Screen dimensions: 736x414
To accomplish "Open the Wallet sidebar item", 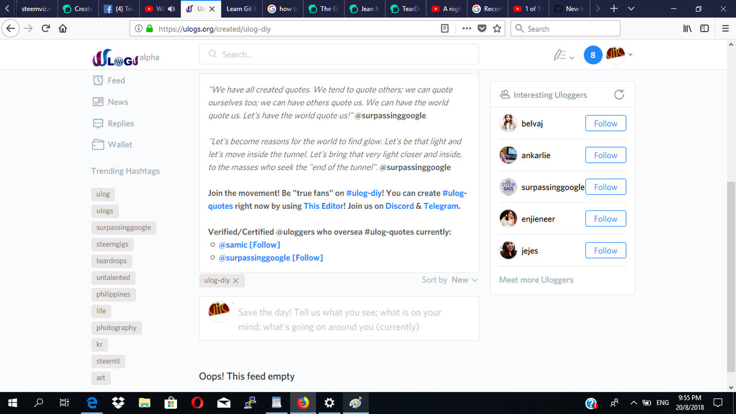I will [x=112, y=144].
